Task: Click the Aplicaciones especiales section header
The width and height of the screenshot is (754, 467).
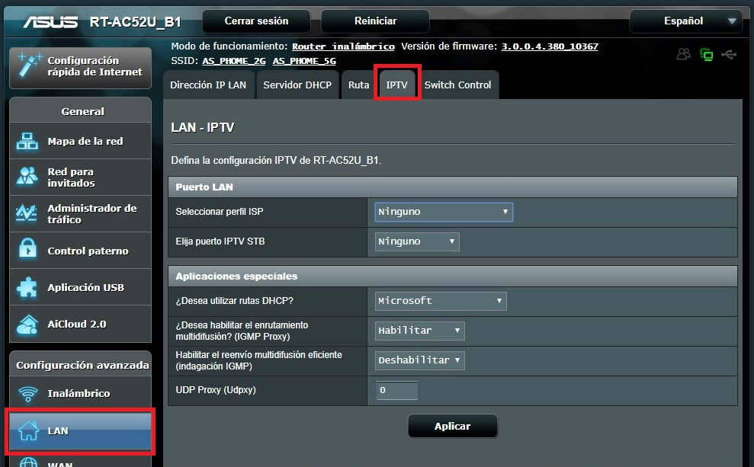Action: [x=453, y=277]
